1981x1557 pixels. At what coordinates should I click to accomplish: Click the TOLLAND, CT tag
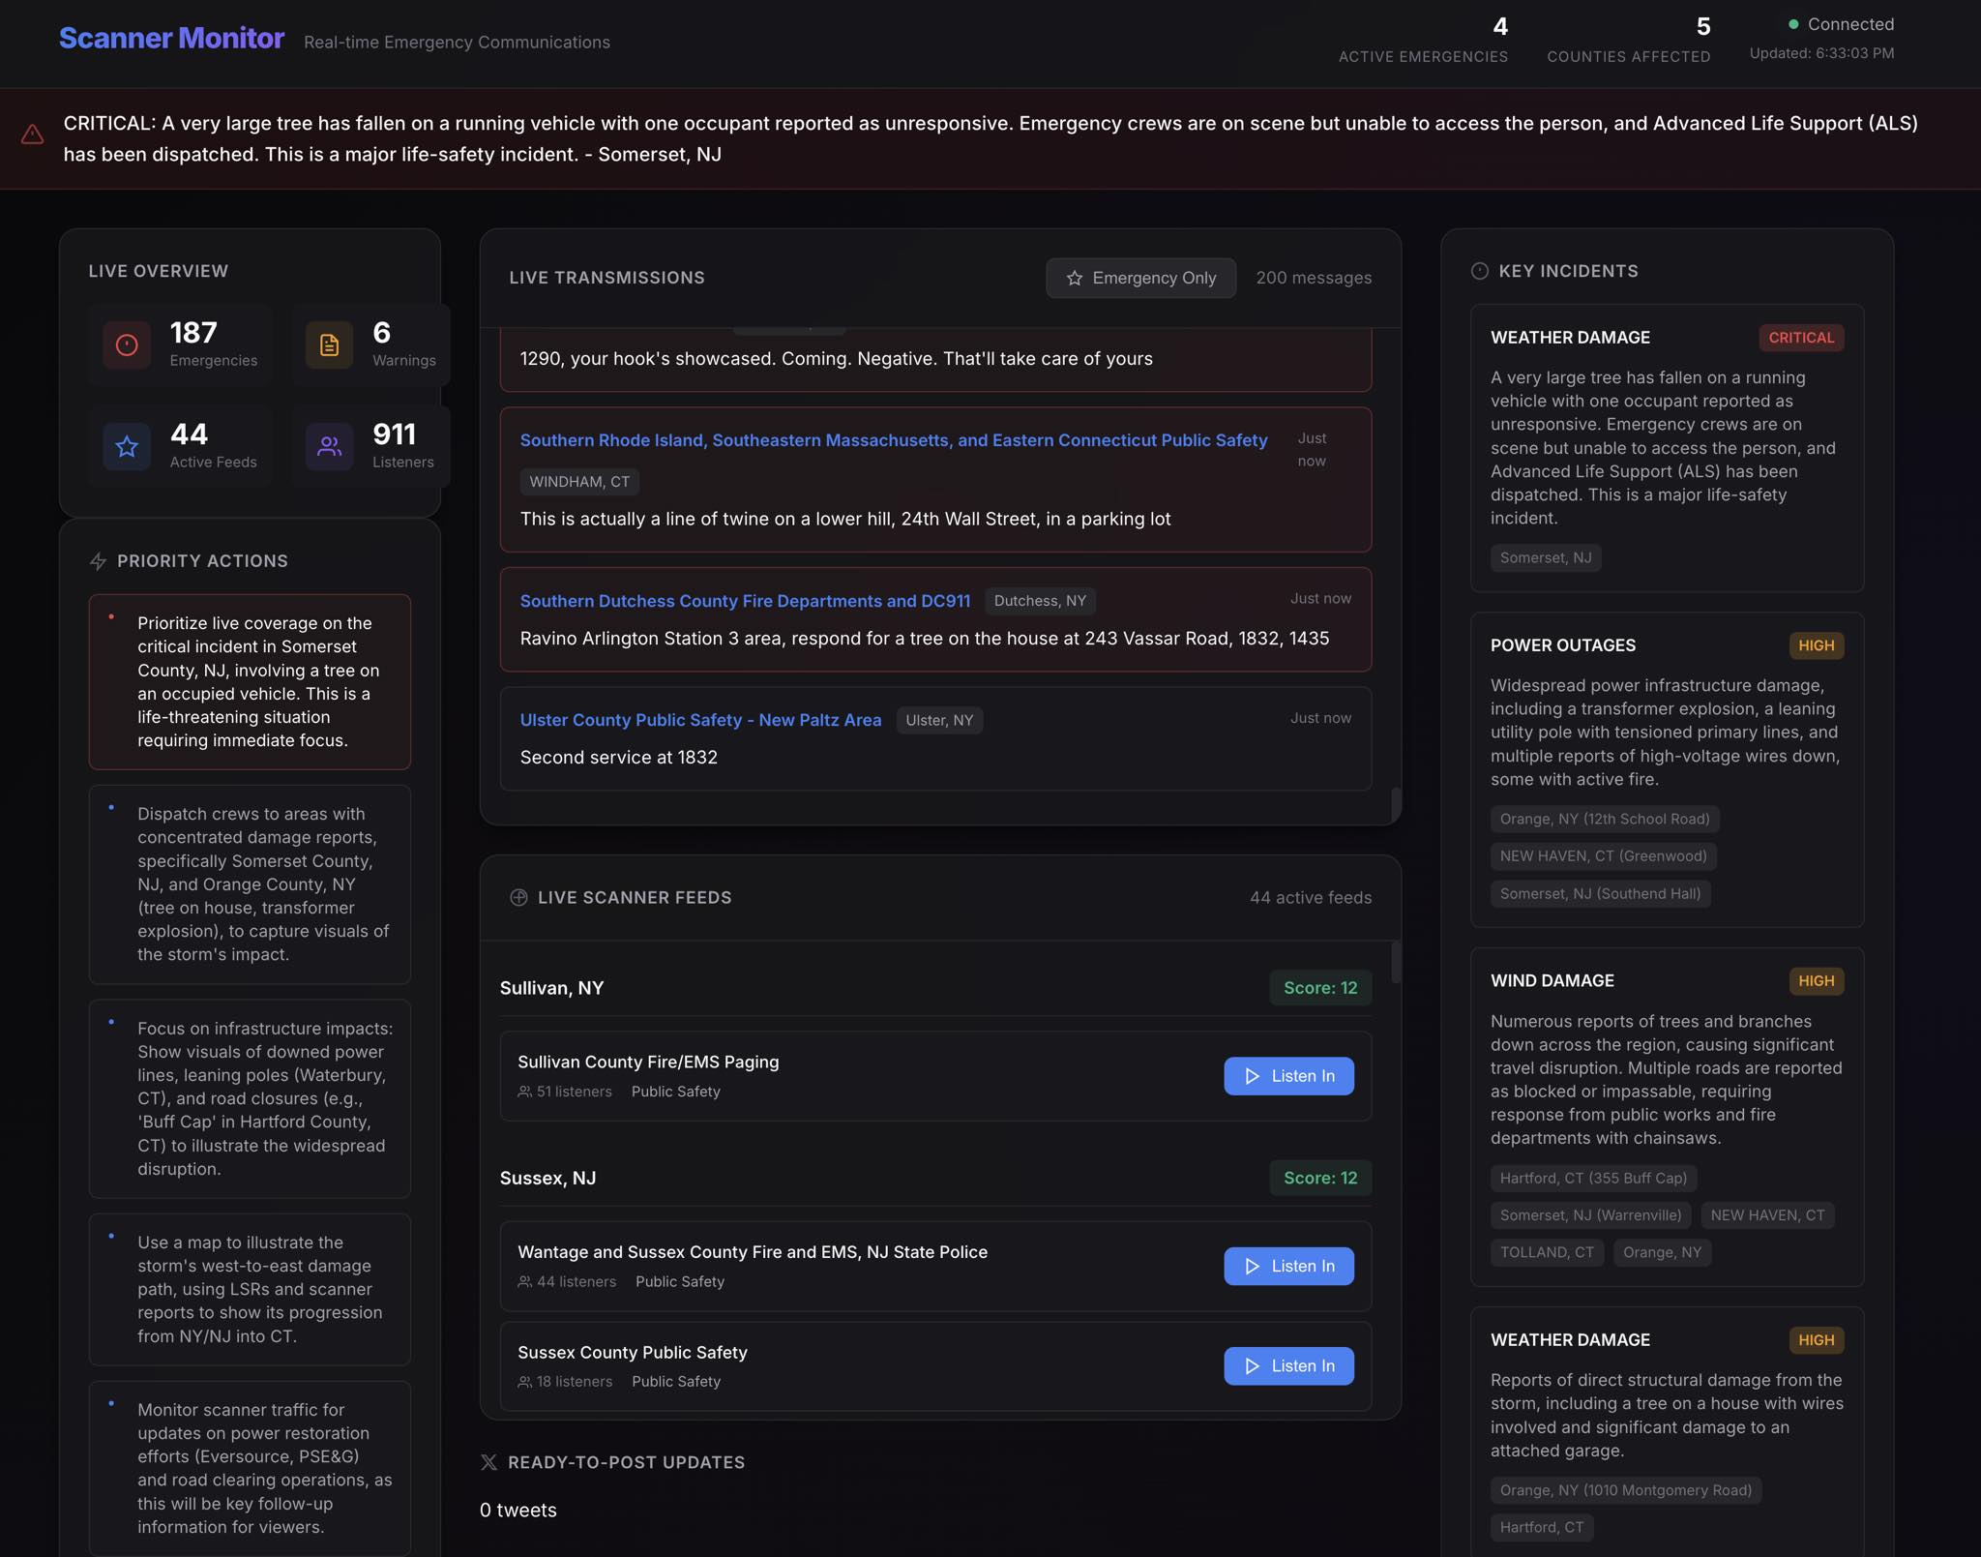point(1547,1252)
